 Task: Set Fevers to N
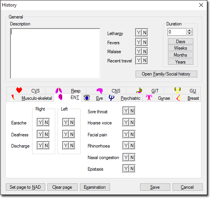click(x=145, y=42)
